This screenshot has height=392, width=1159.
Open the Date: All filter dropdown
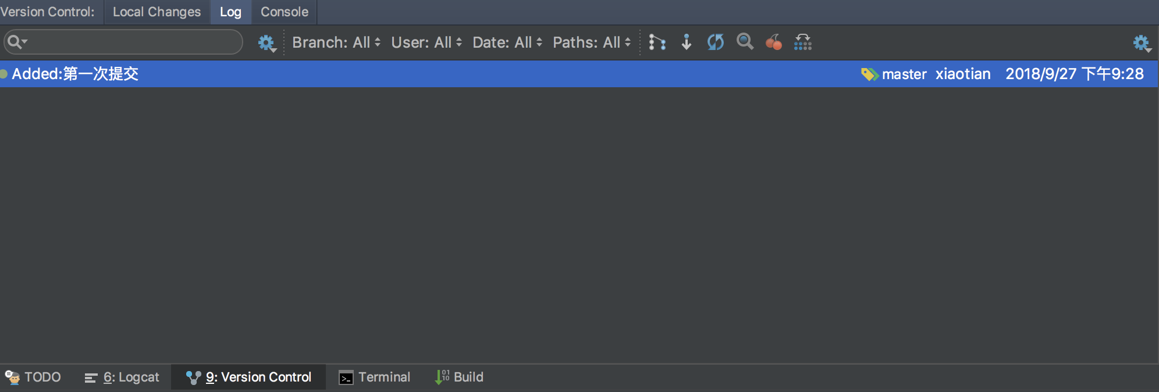(x=507, y=42)
